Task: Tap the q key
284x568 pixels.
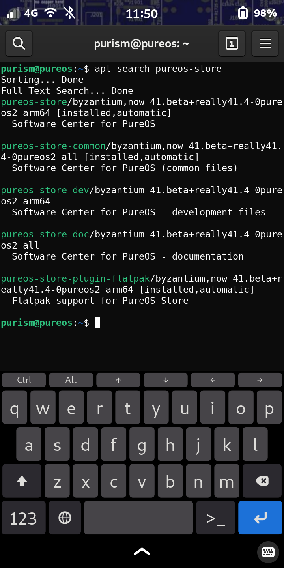Action: coord(15,407)
